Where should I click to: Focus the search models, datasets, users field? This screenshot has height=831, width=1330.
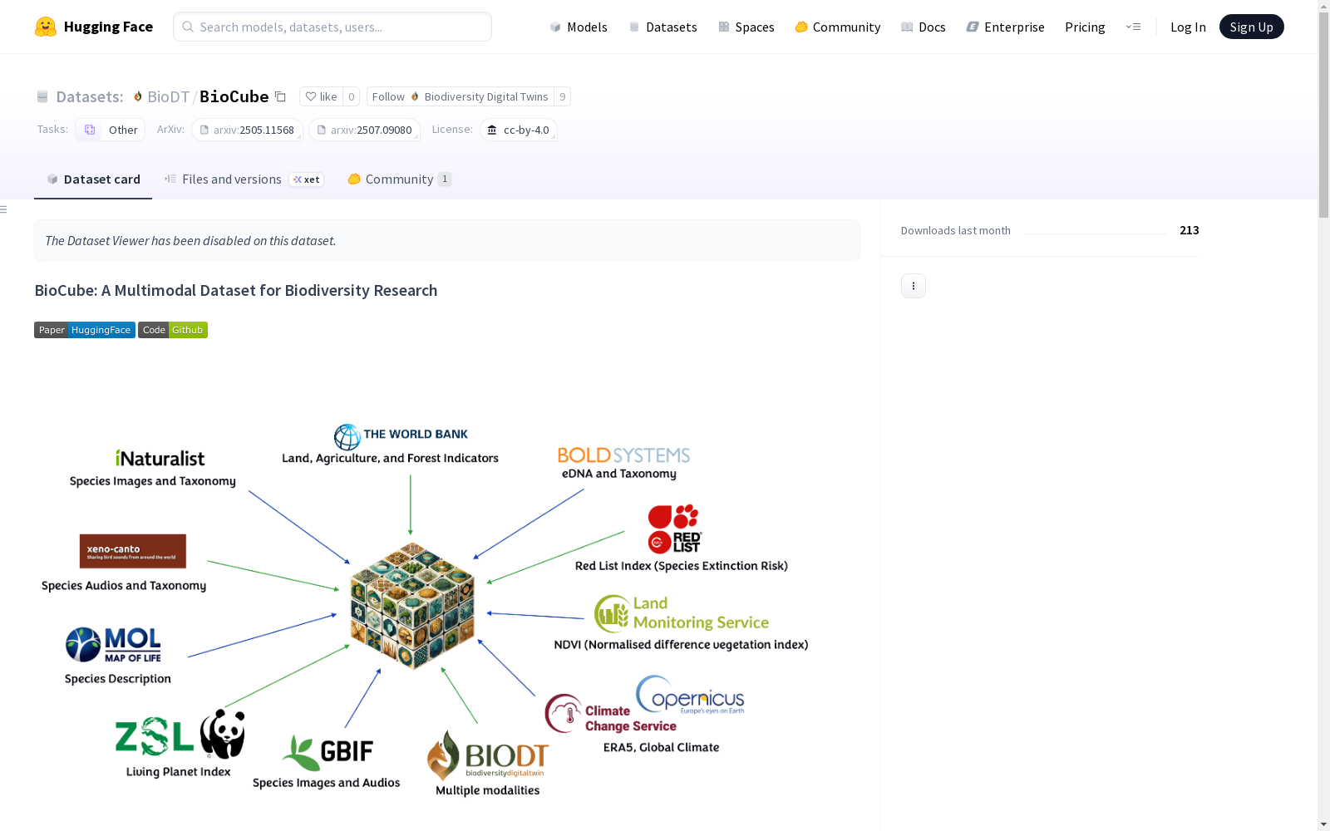[332, 27]
